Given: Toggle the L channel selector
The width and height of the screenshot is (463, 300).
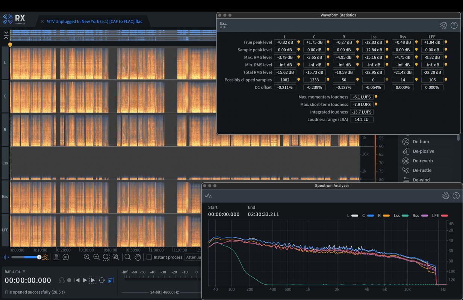Looking at the screenshot, I should point(5,63).
